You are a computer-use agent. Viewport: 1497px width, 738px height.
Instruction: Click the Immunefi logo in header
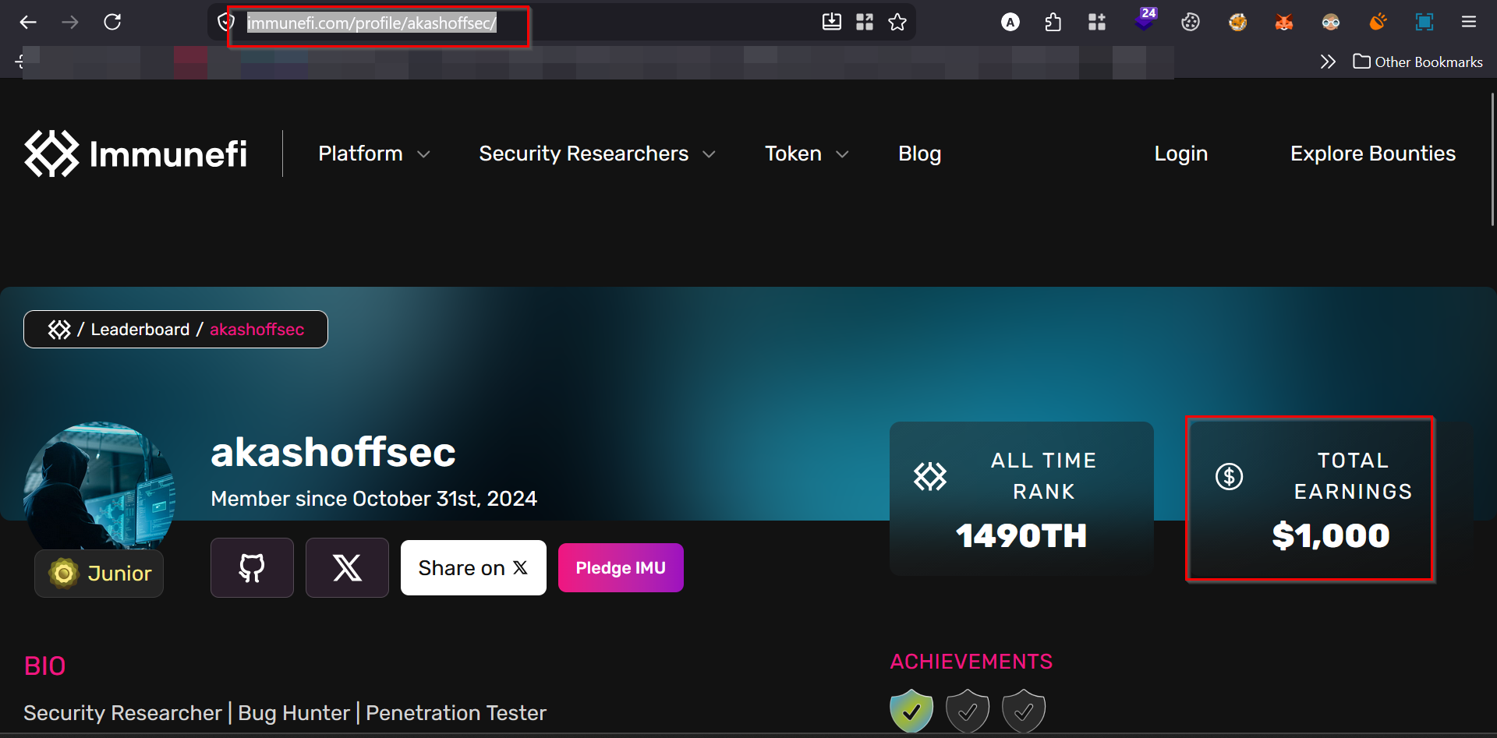[x=136, y=154]
